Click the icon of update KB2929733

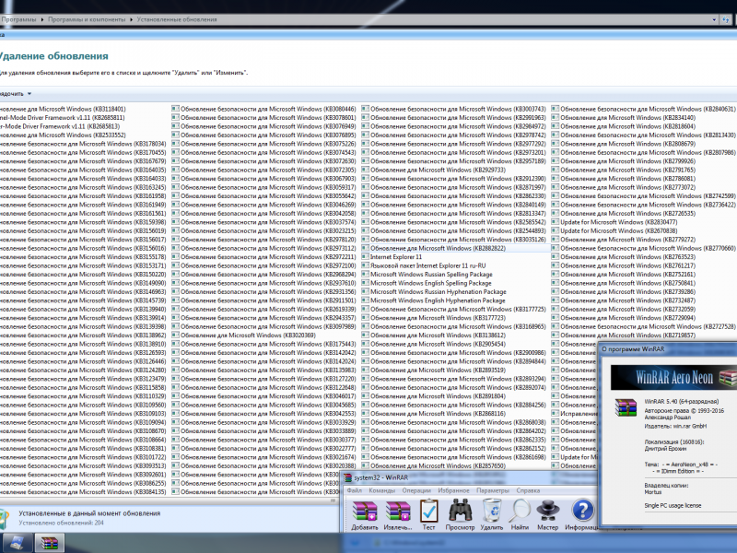click(x=365, y=170)
